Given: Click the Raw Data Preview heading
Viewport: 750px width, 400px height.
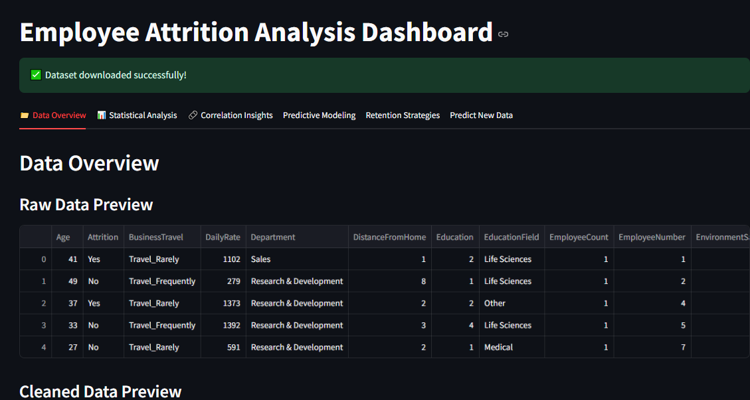Looking at the screenshot, I should pos(86,204).
